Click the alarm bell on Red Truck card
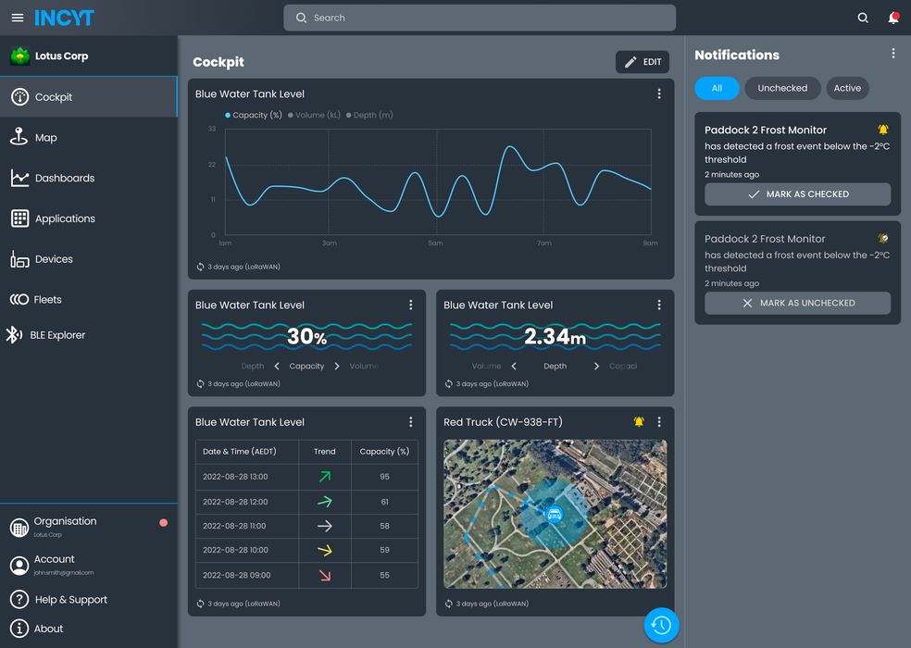Screen dimensions: 911x648 [x=639, y=422]
